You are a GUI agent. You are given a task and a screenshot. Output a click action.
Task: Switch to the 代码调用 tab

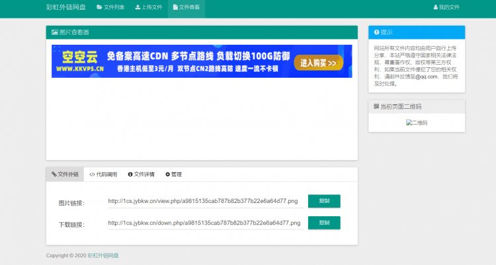[103, 175]
